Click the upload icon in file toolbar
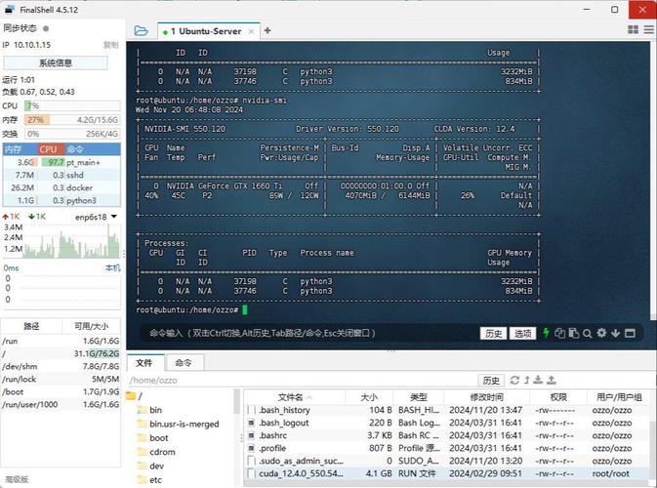 [x=552, y=380]
